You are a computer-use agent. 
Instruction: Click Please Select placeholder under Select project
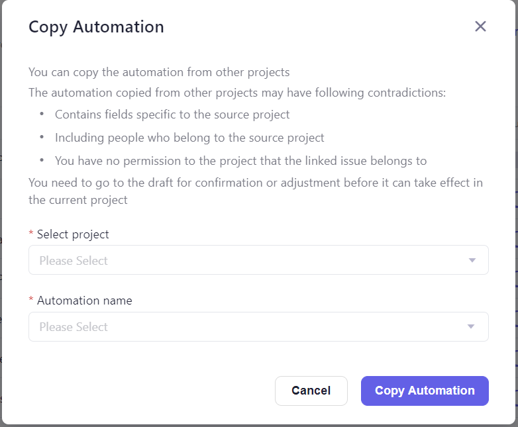pos(74,261)
